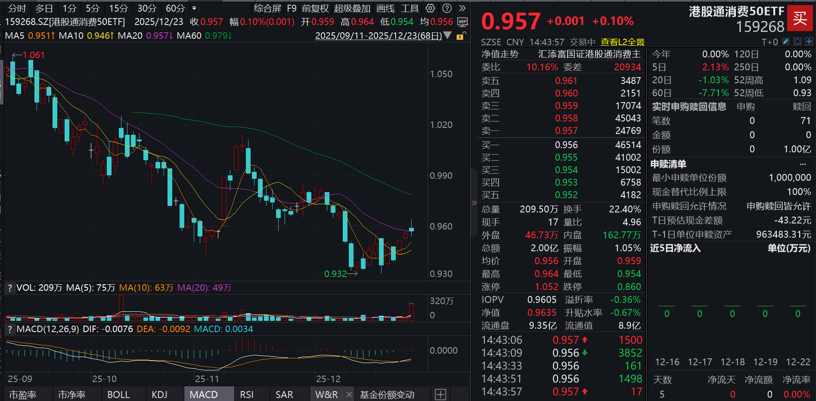Viewport: 816px width, 401px height.
Task: Click the MA60 0.979 indicator label
Action: click(204, 35)
